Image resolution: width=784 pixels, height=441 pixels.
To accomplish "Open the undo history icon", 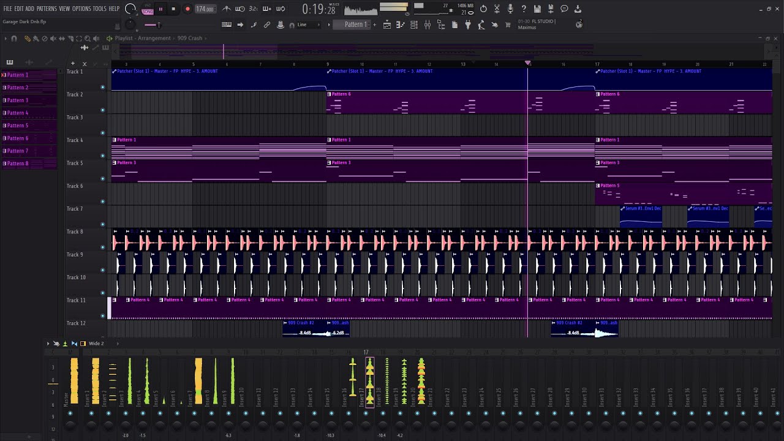I will click(x=483, y=9).
